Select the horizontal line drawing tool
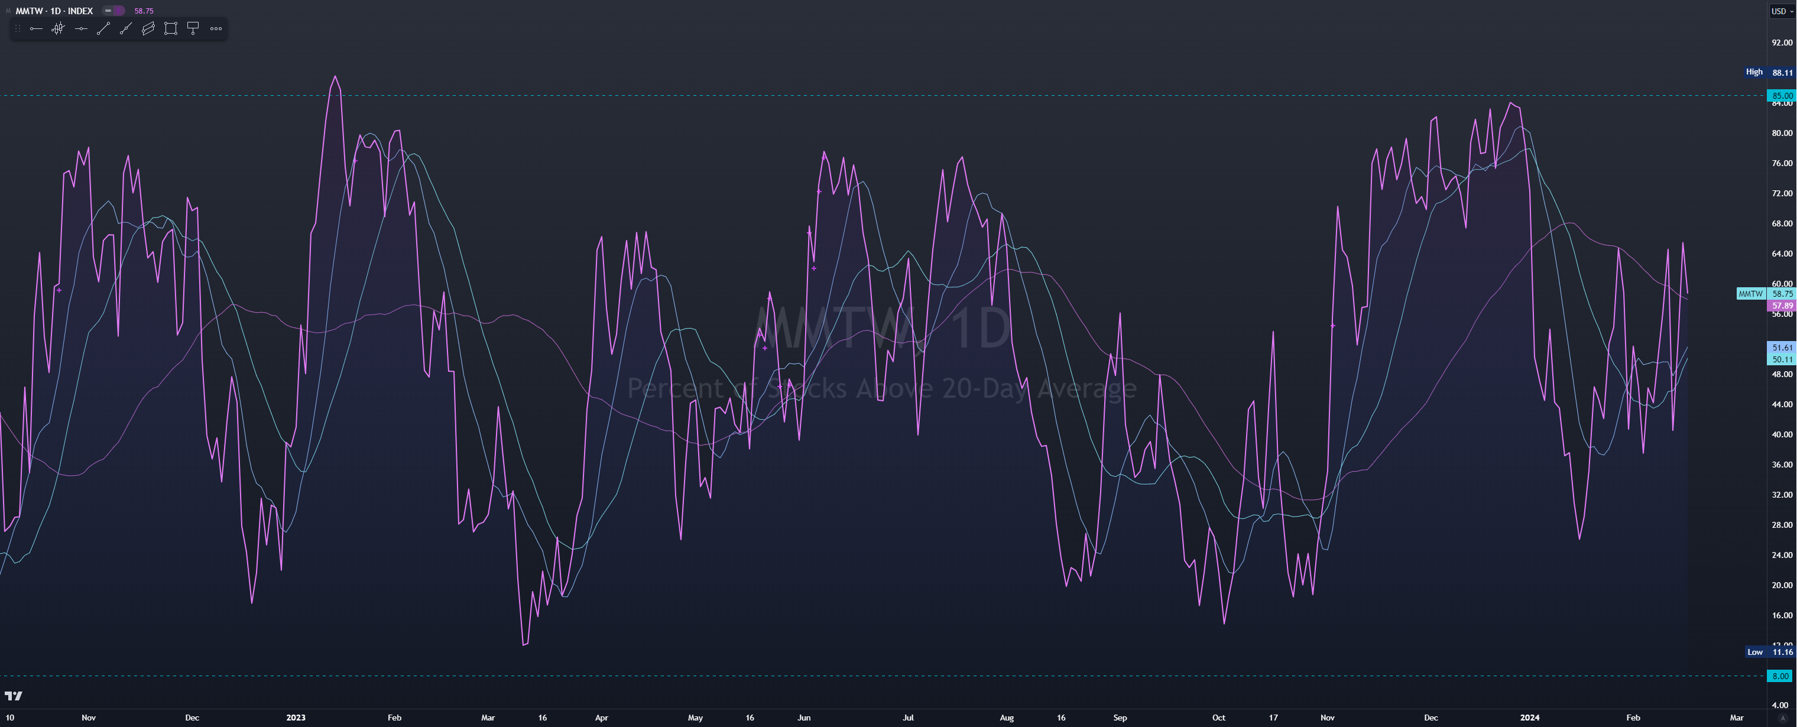1797x727 pixels. tap(81, 28)
